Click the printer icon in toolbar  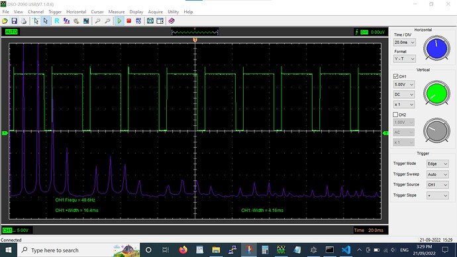tap(24, 21)
